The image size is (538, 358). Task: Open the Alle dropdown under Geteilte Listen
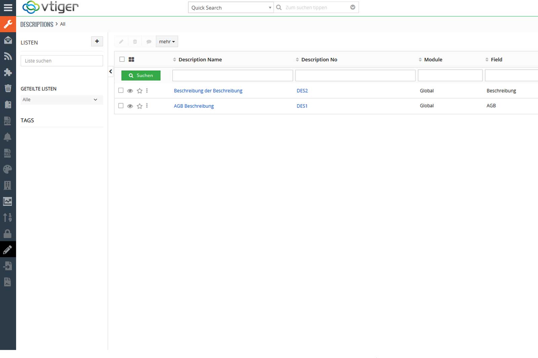62,100
